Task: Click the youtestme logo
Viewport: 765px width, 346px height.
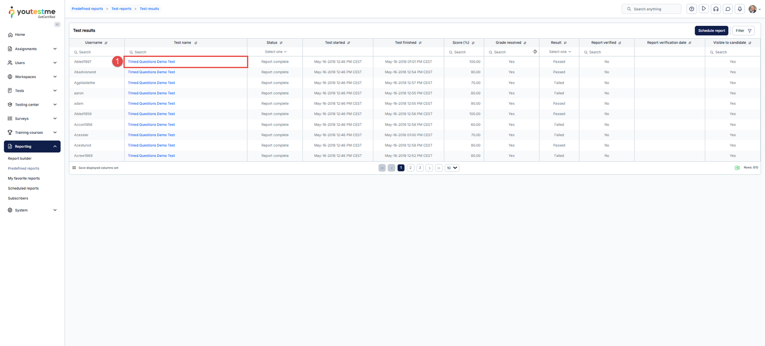Action: [32, 13]
